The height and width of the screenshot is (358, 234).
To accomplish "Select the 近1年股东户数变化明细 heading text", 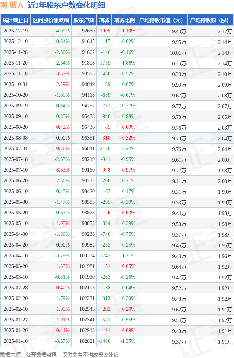I will coord(66,5).
